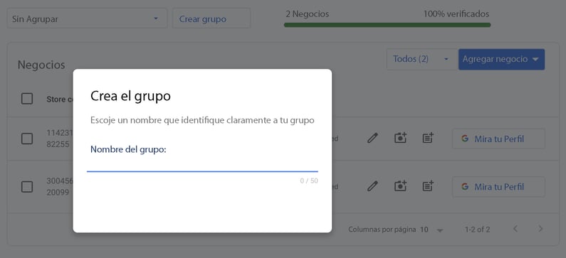
Task: Click the edit pencil icon for store 300456
Action: point(372,186)
